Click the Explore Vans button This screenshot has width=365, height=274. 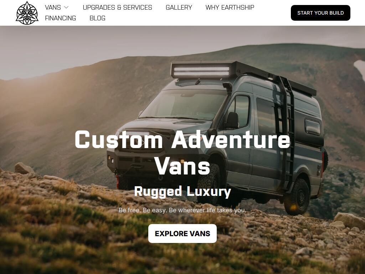tap(182, 233)
